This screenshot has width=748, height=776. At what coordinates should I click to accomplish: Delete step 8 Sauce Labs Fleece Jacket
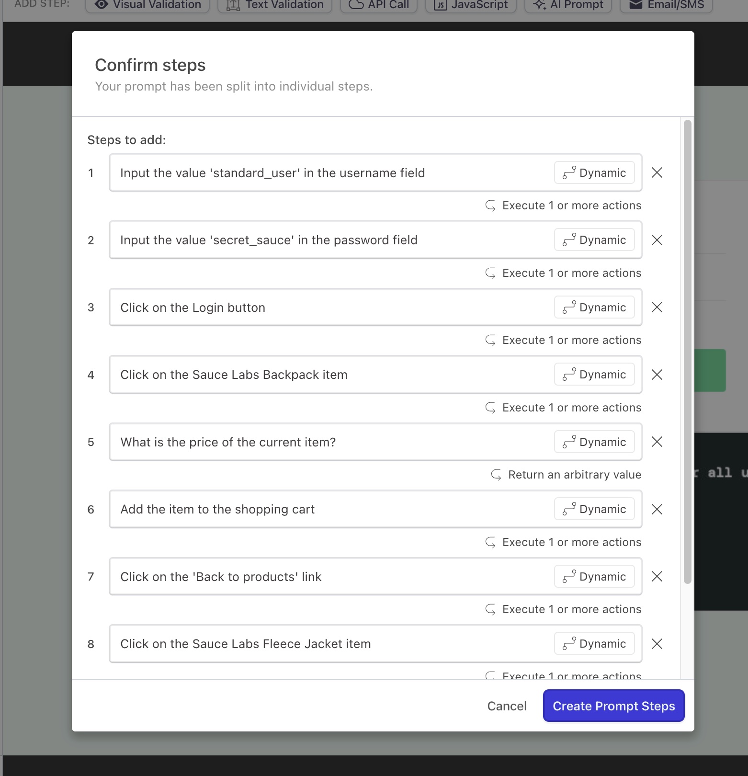[657, 644]
